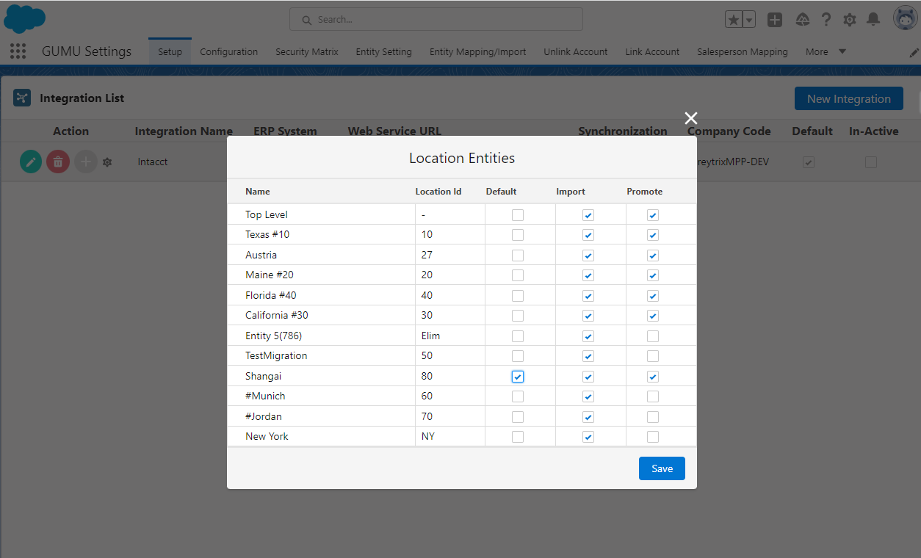
Task: Click the Salesforce cloud logo
Action: 24,18
